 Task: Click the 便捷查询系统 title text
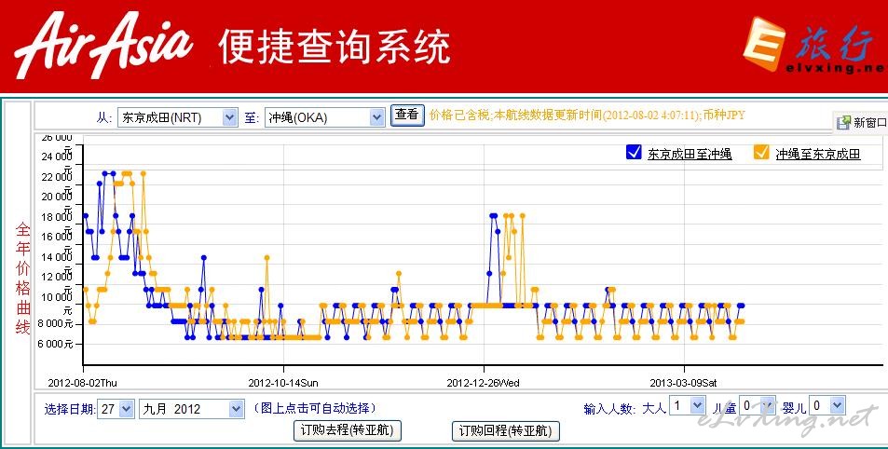pyautogui.click(x=335, y=47)
